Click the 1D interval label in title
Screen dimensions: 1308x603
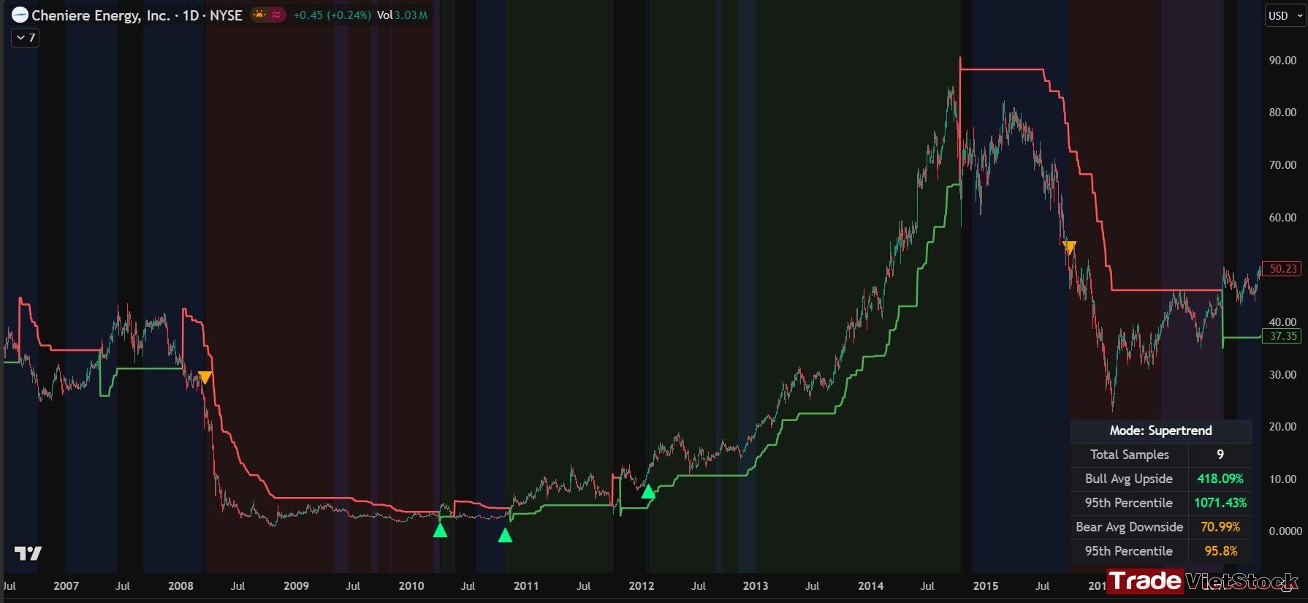click(191, 15)
